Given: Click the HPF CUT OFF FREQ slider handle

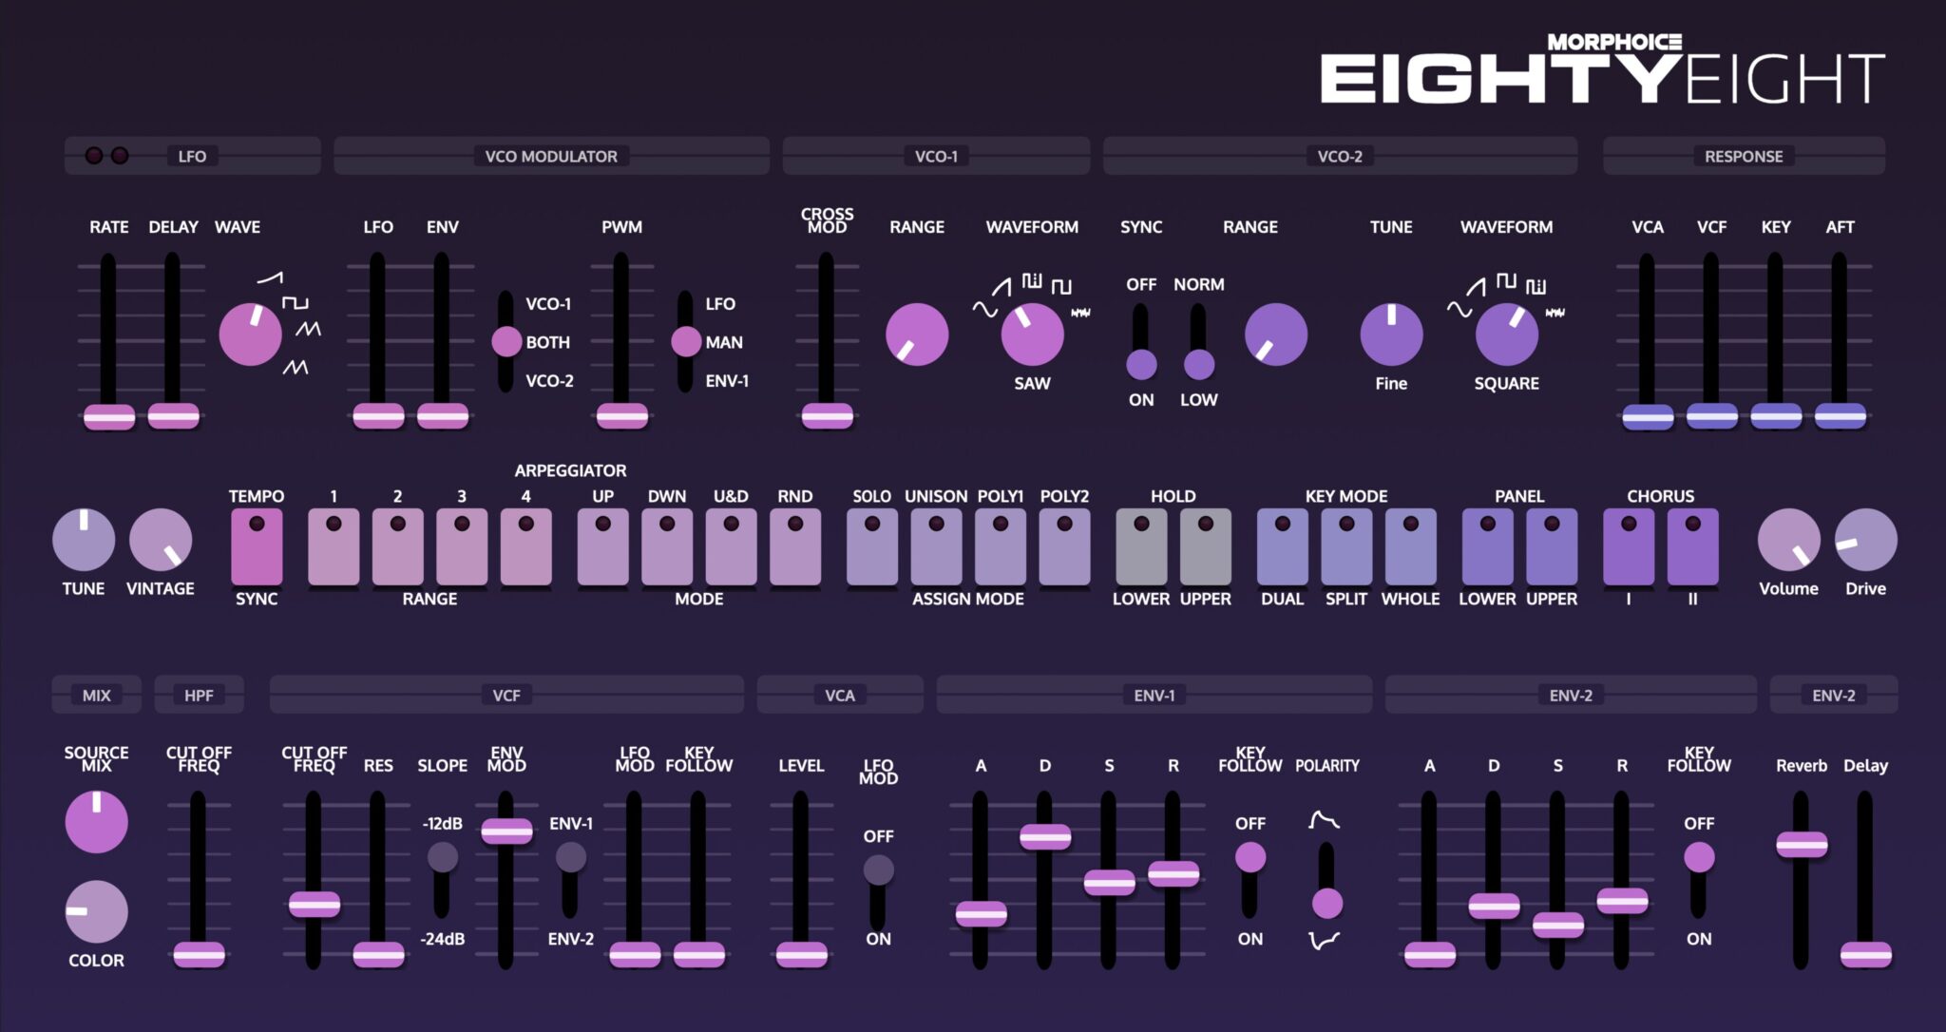Looking at the screenshot, I should pos(199,954).
